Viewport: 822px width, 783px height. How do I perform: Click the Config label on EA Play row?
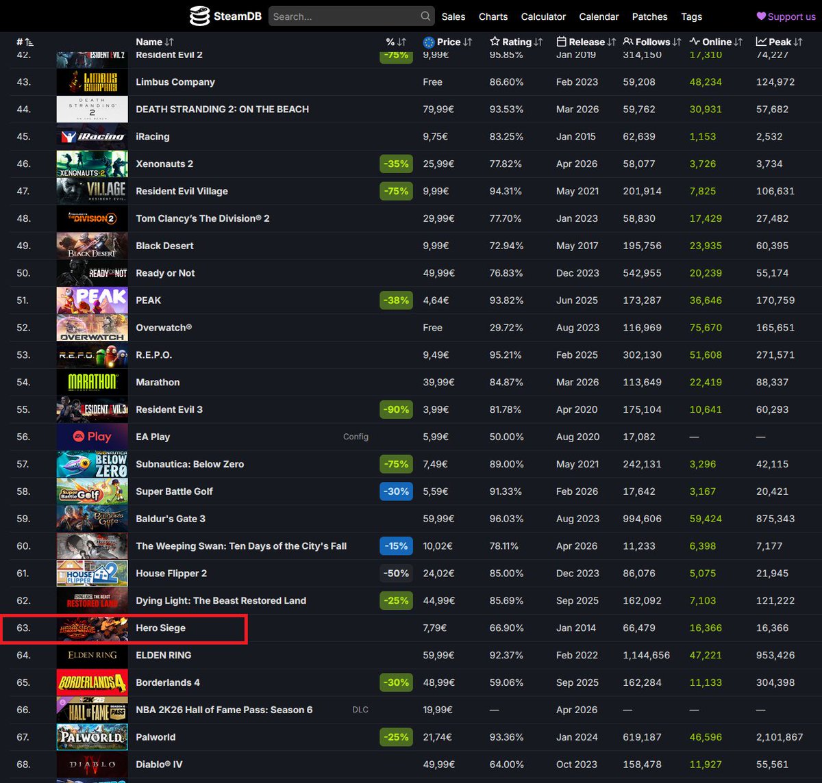356,437
